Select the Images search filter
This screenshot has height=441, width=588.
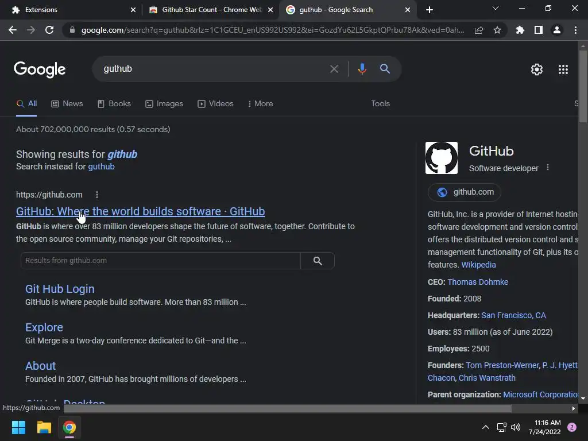(164, 103)
